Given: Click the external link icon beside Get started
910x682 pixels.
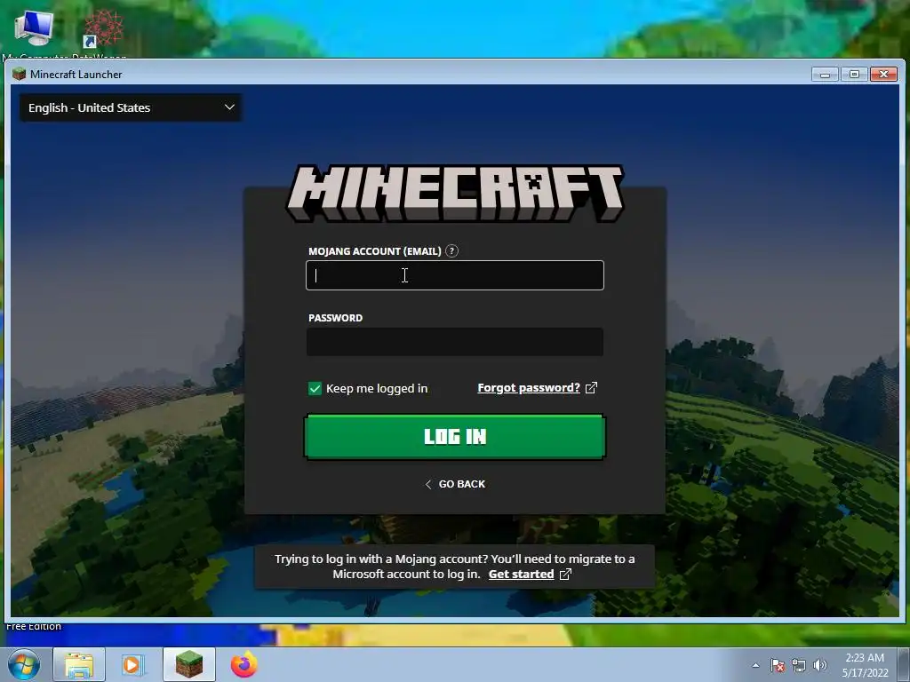Looking at the screenshot, I should click(x=565, y=575).
